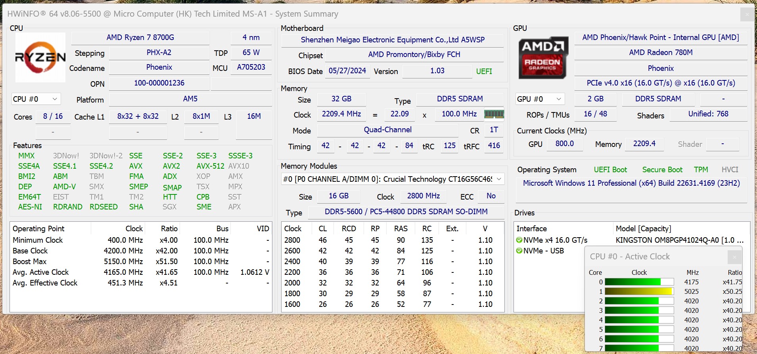Click the DDR5-5600 / PC5-44800 module type field
This screenshot has width=757, height=354.
coord(406,212)
